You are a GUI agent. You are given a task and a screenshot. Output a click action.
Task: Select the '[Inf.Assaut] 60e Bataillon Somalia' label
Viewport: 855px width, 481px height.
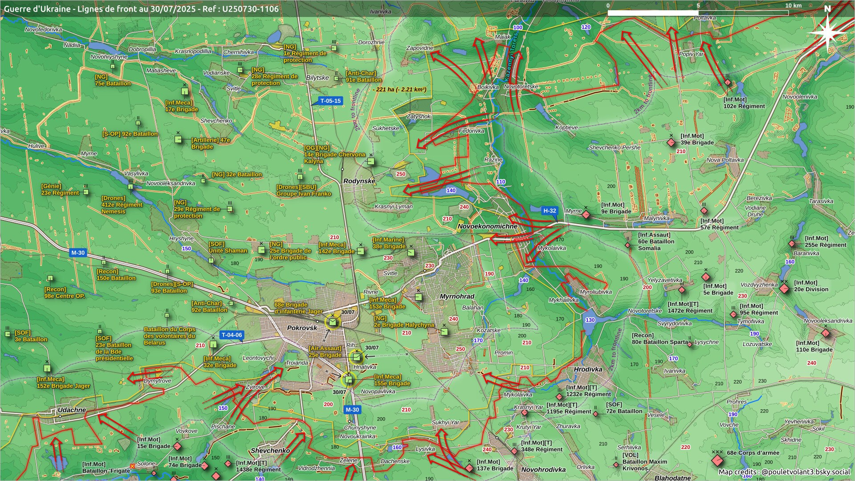[x=656, y=241]
